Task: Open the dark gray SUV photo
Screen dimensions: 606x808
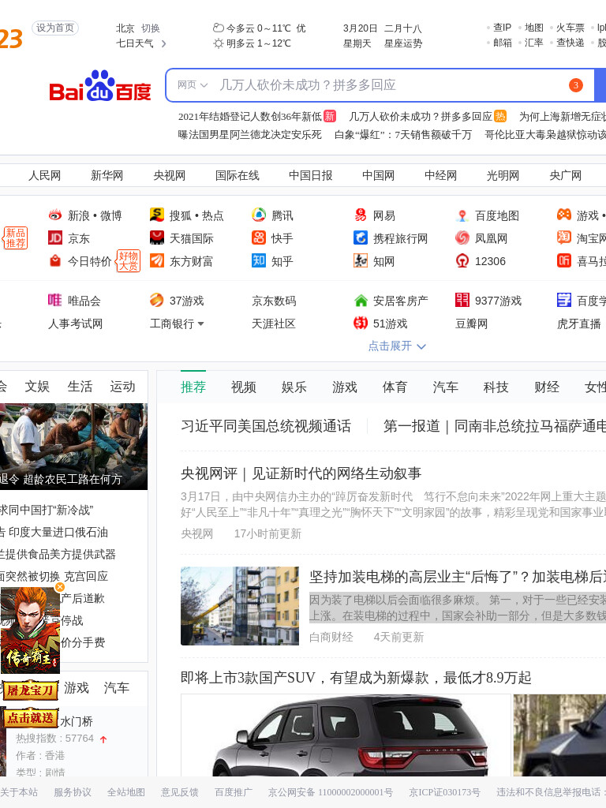Action: click(x=346, y=735)
